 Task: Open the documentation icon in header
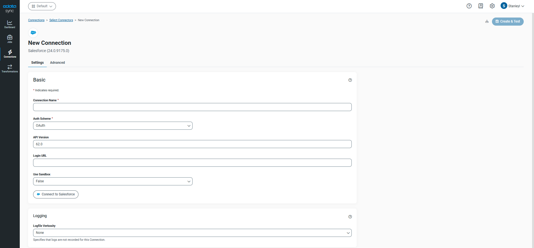[x=481, y=6]
